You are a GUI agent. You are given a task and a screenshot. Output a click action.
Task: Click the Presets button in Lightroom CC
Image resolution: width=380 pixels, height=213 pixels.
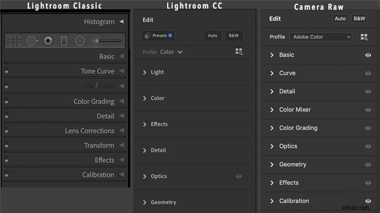coord(159,35)
